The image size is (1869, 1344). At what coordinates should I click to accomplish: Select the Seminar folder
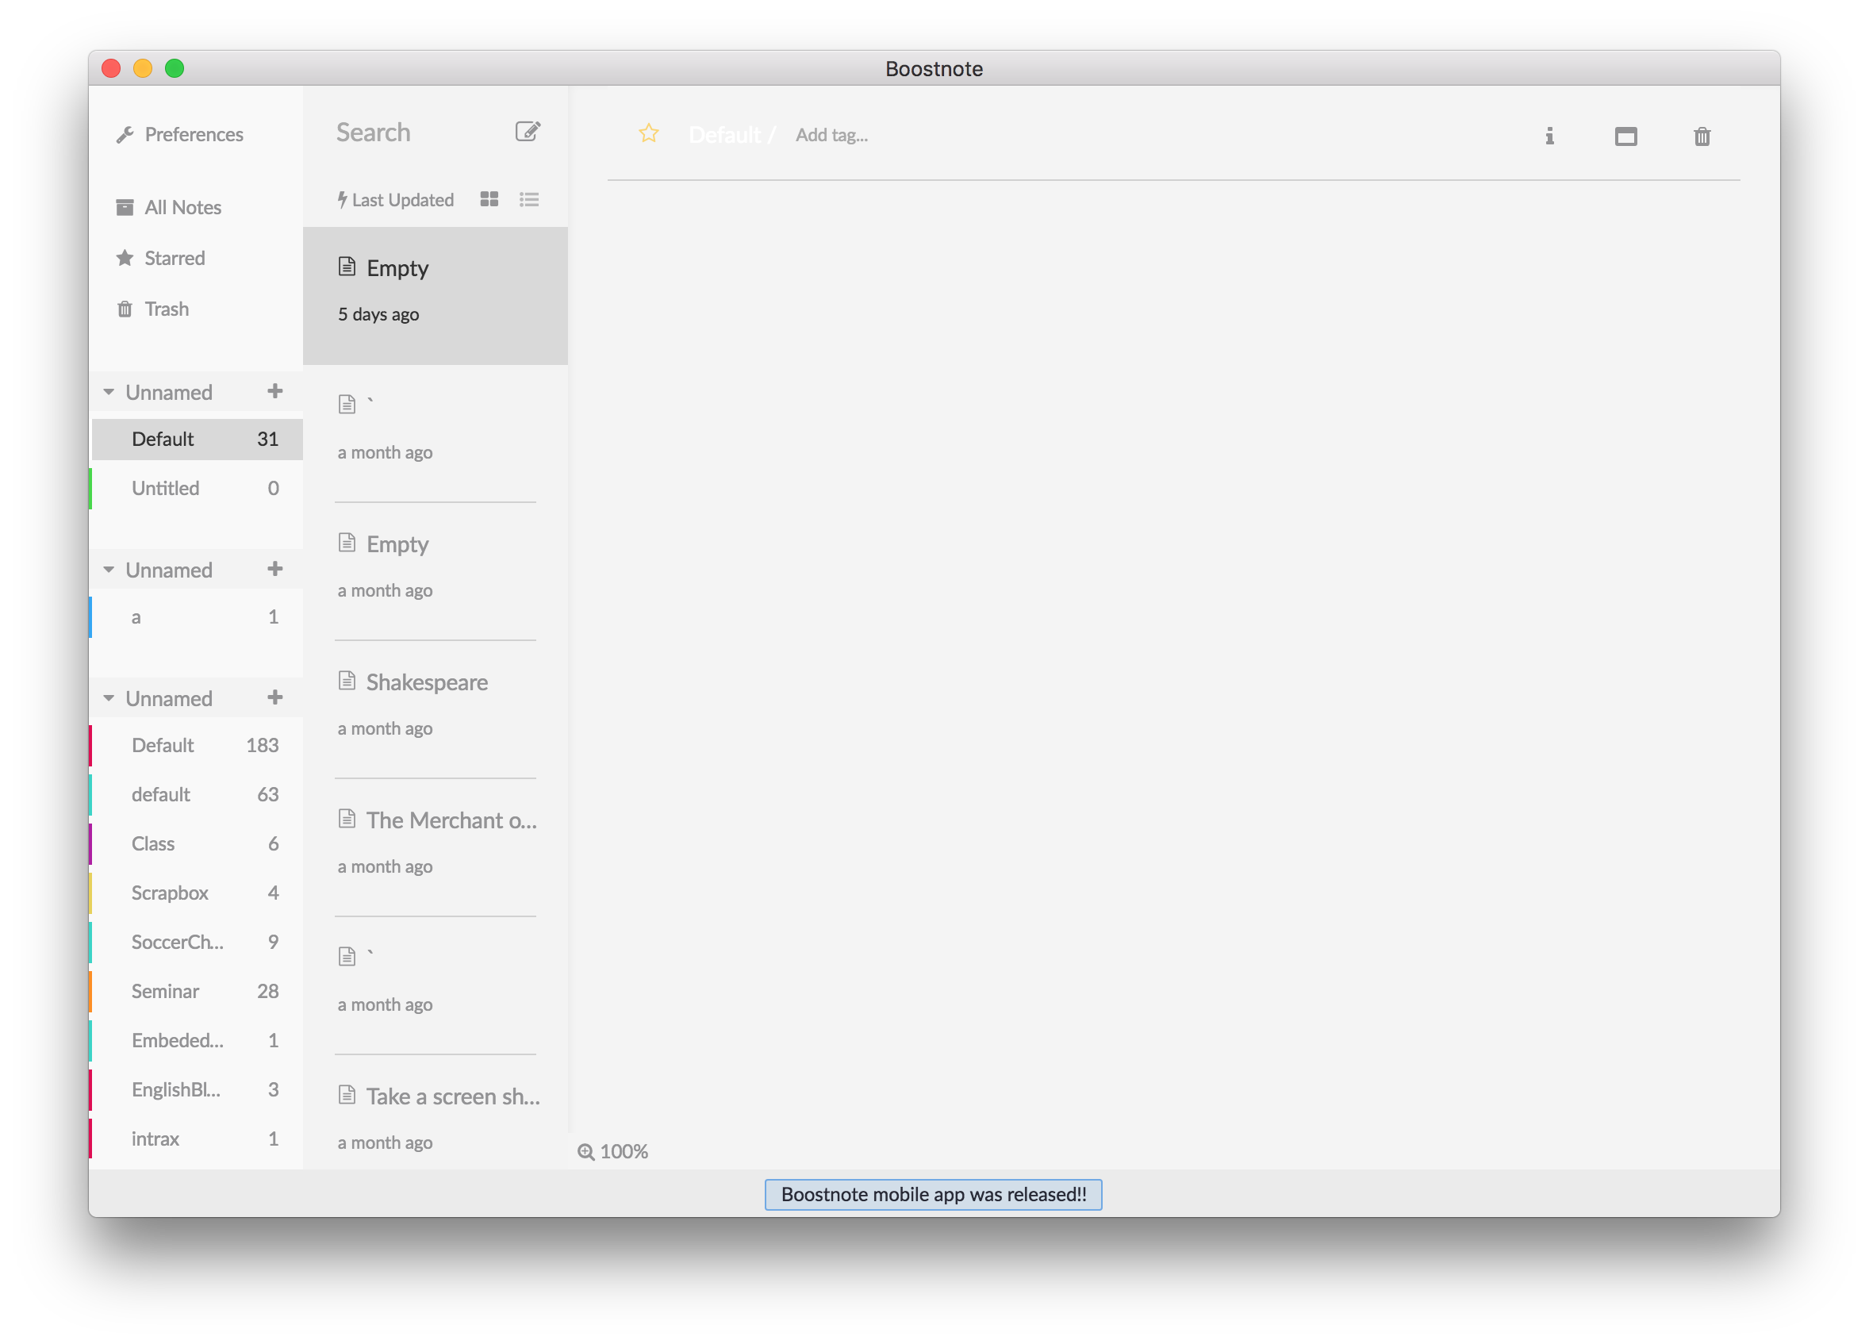click(166, 991)
